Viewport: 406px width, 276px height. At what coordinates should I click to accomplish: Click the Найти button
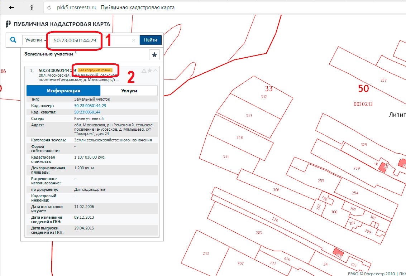151,40
